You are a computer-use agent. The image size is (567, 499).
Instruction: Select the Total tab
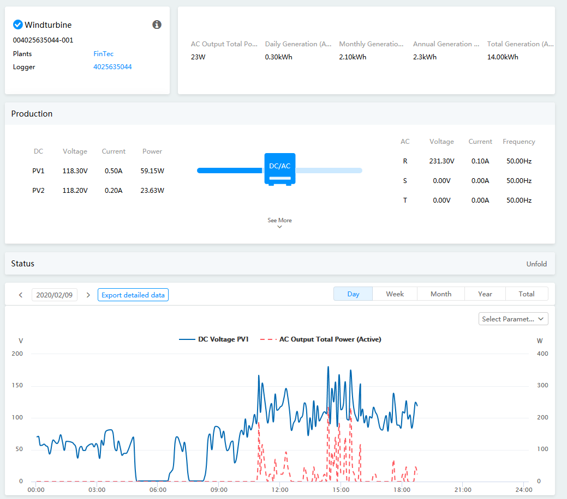point(526,294)
